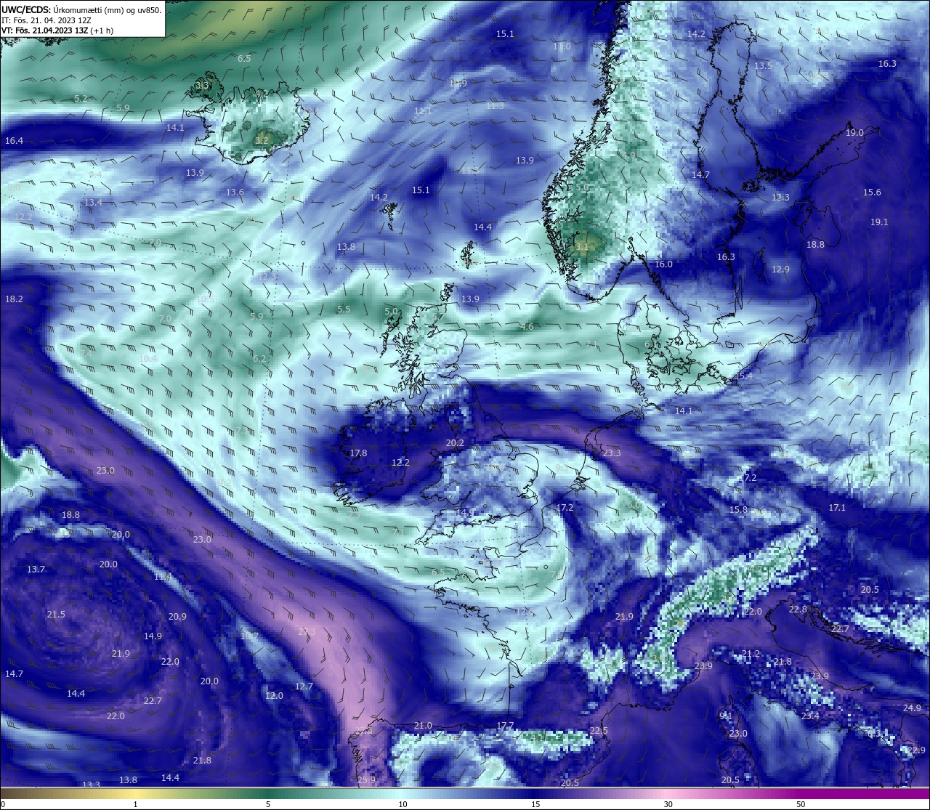Click the color scale tick label '50'
Viewport: 930px width, 810px height.
coord(801,804)
